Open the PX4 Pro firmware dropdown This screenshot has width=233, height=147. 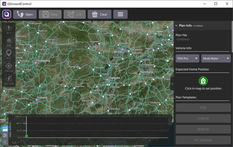[187, 58]
